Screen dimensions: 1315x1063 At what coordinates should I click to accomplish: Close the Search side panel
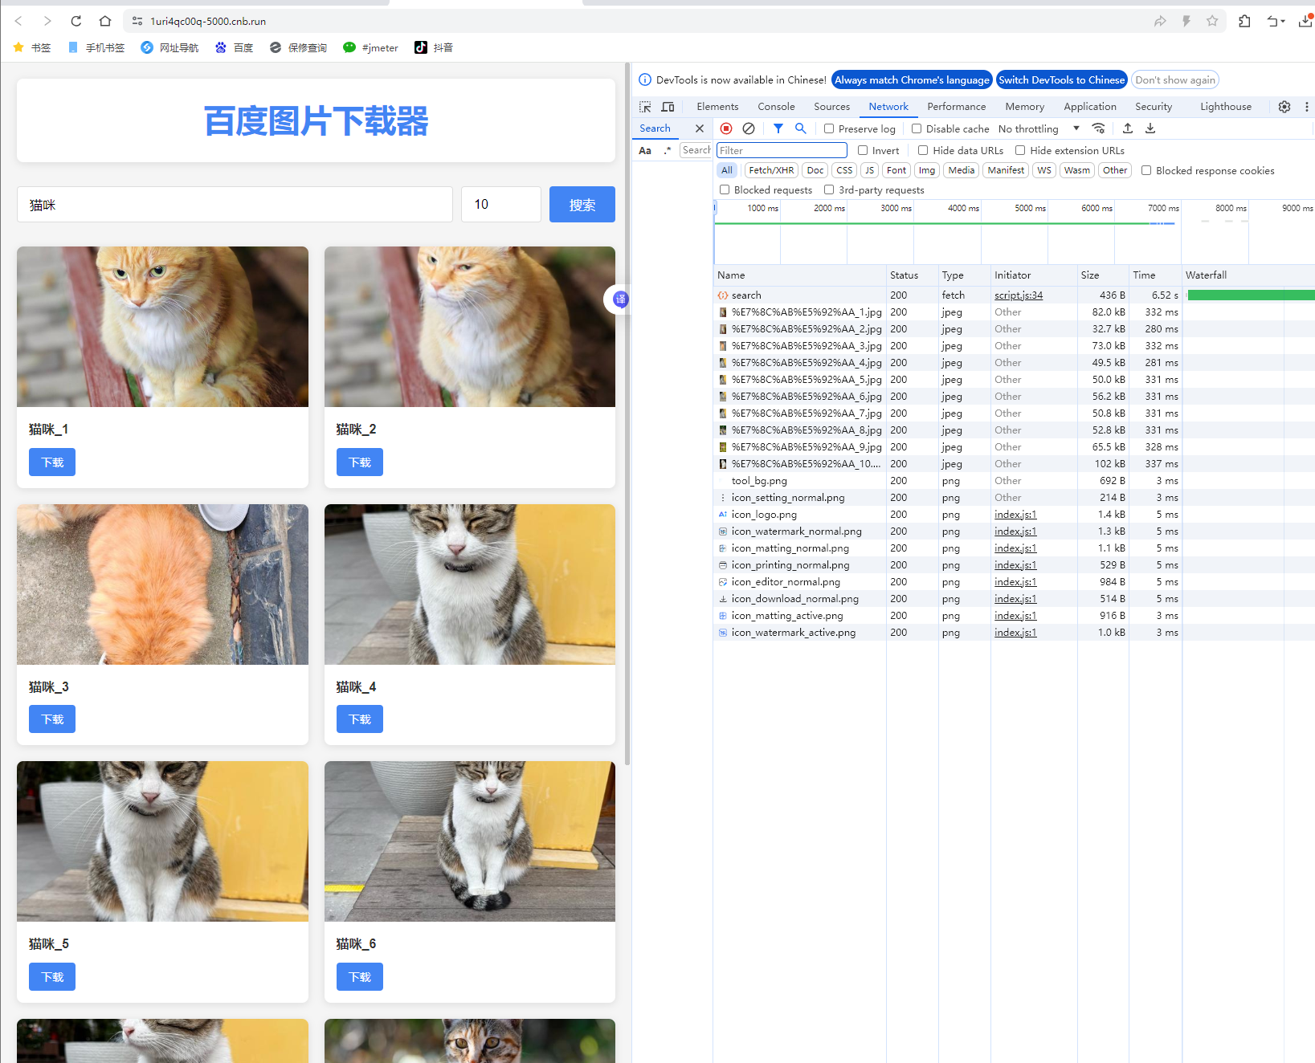tap(700, 128)
